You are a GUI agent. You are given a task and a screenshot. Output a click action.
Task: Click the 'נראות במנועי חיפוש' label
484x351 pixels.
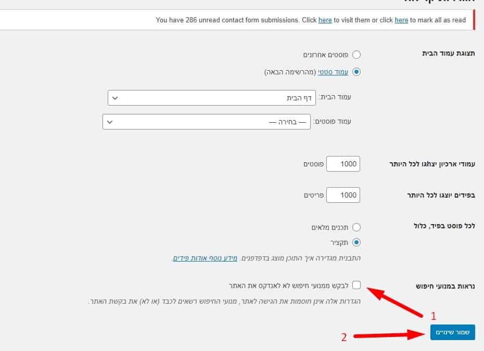(x=445, y=286)
